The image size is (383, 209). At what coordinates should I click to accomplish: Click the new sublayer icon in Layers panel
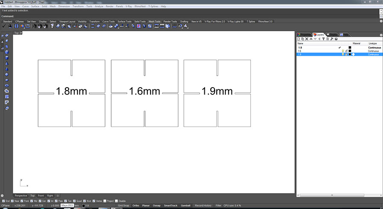tap(303, 39)
